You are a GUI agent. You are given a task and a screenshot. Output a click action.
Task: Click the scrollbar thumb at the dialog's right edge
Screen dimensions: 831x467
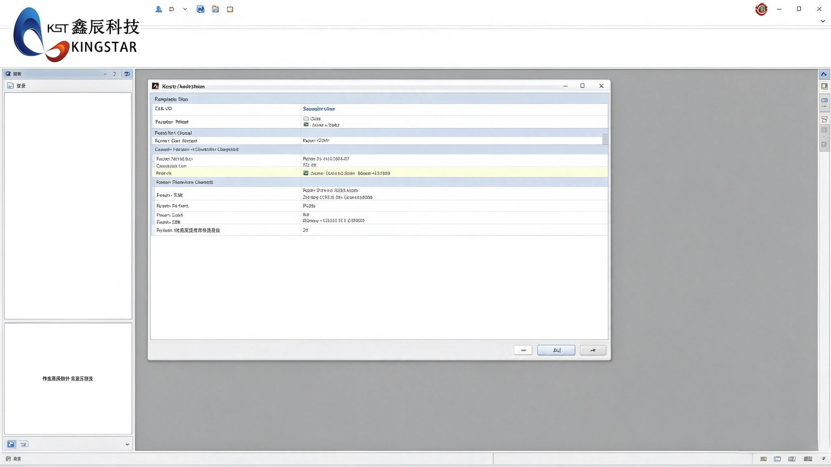point(605,139)
